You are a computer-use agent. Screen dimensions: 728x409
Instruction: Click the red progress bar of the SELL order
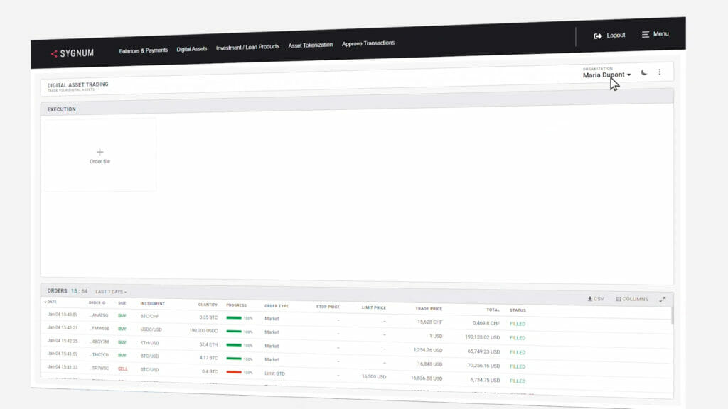pos(233,372)
